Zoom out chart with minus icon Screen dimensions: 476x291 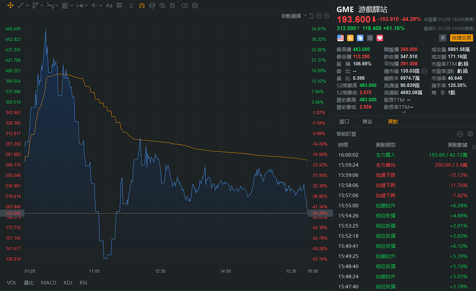tap(319, 16)
